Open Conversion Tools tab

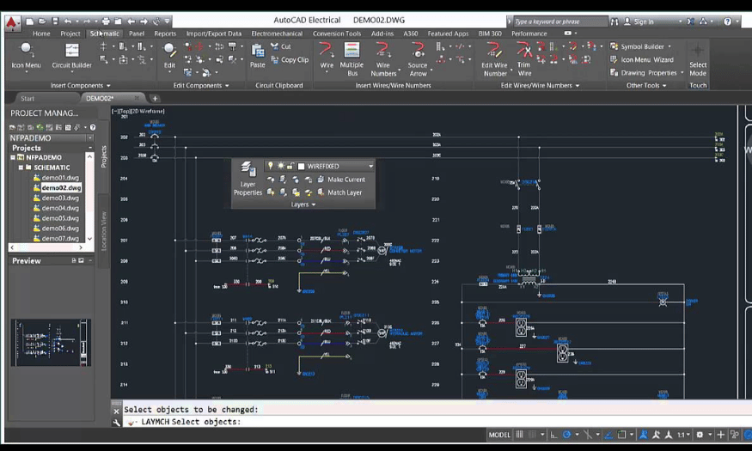pyautogui.click(x=337, y=34)
